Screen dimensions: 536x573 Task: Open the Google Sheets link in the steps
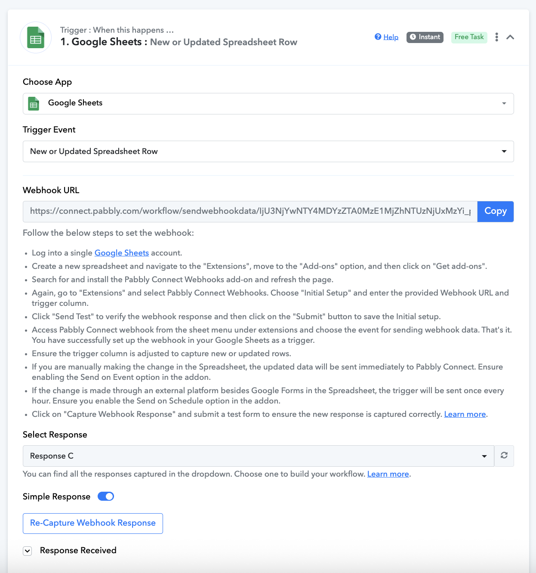[122, 253]
